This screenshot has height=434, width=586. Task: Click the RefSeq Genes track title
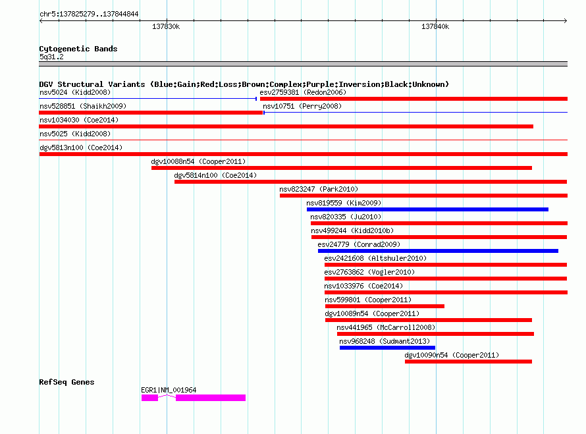pos(67,382)
